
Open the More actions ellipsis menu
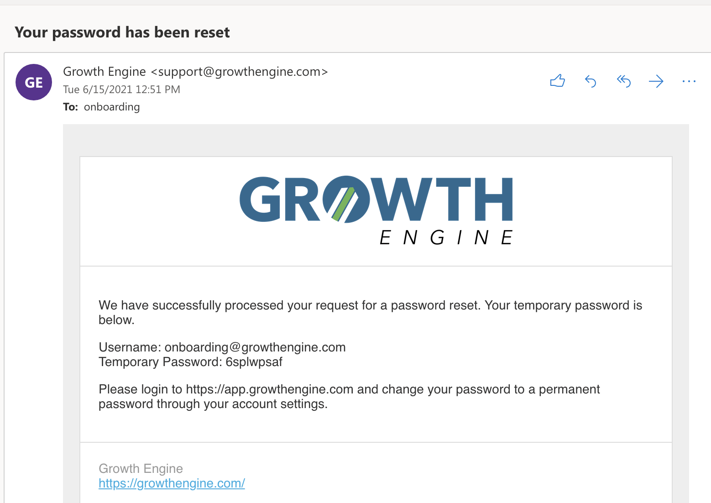pos(689,82)
